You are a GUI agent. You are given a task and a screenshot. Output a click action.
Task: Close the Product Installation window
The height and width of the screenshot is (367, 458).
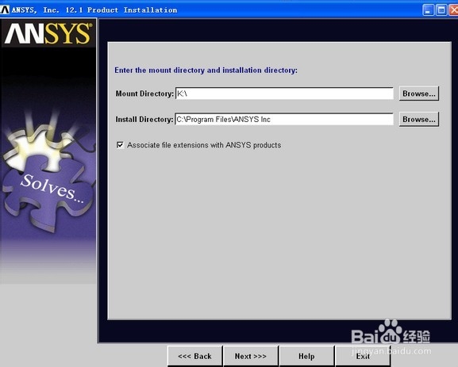click(454, 10)
